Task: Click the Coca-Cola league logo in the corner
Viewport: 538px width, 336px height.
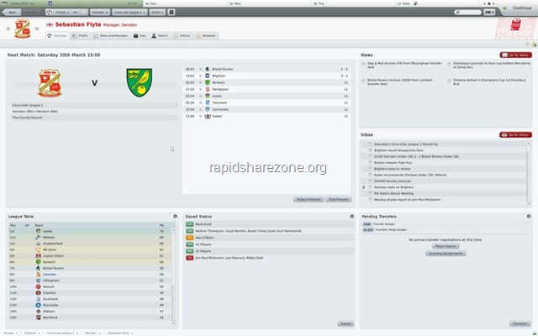Action: coord(515,29)
